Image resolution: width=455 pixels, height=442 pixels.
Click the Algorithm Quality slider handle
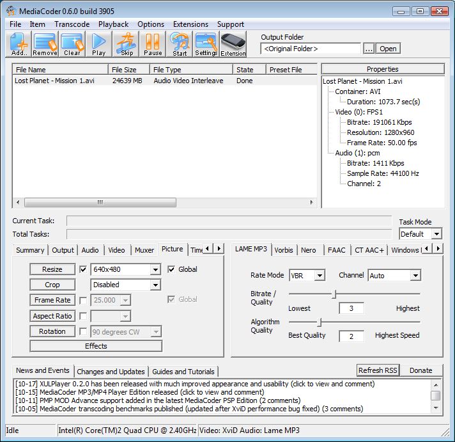click(320, 322)
